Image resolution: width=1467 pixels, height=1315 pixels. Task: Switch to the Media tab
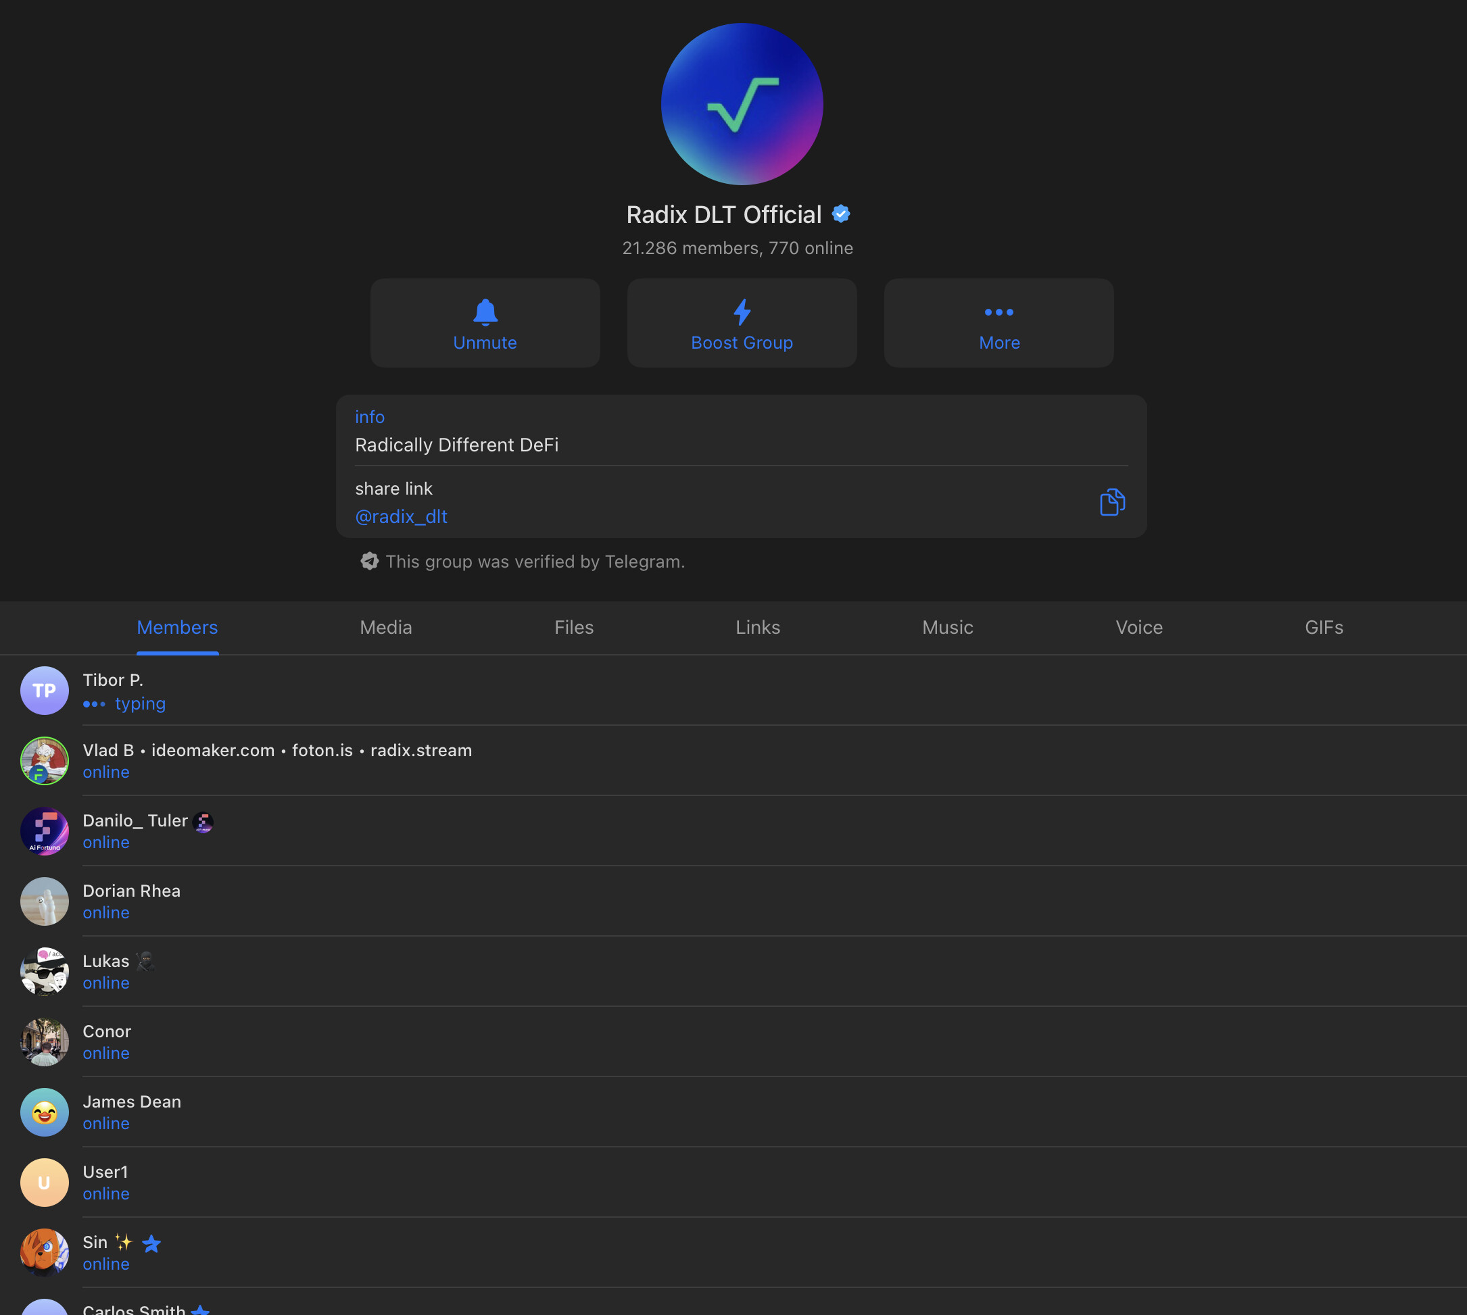386,627
